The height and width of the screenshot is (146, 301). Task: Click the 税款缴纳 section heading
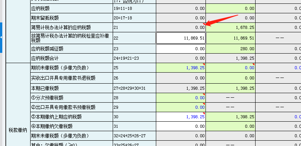[18, 130]
